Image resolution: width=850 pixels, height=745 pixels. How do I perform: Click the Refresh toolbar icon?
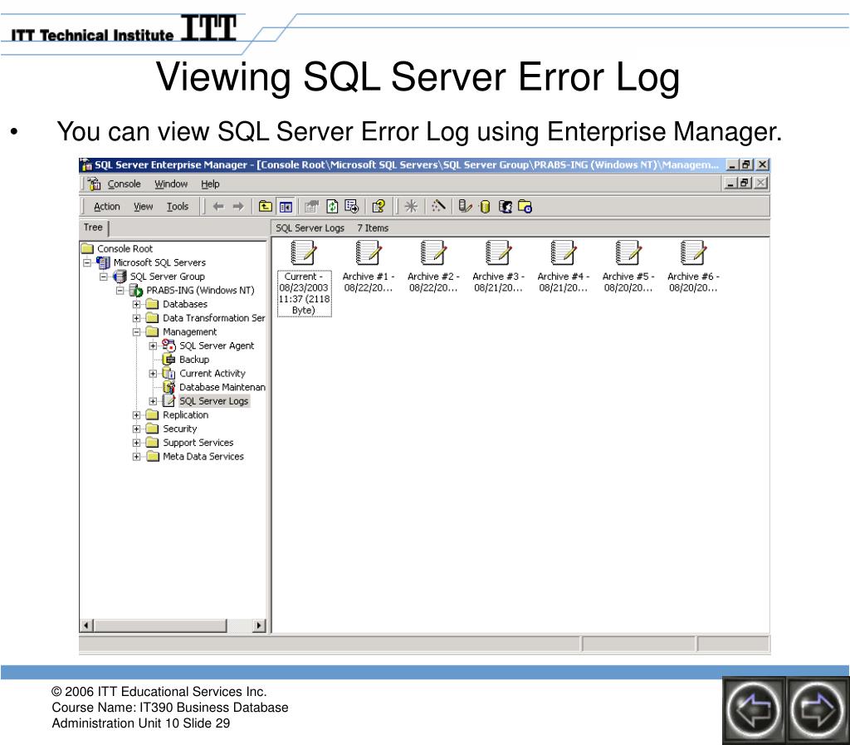(332, 207)
